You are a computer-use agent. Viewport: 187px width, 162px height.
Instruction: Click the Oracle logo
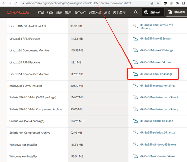click(x=18, y=12)
